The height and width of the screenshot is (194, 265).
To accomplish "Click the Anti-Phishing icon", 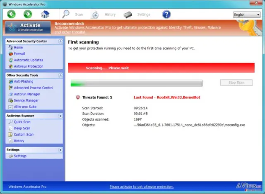I will tap(11, 82).
